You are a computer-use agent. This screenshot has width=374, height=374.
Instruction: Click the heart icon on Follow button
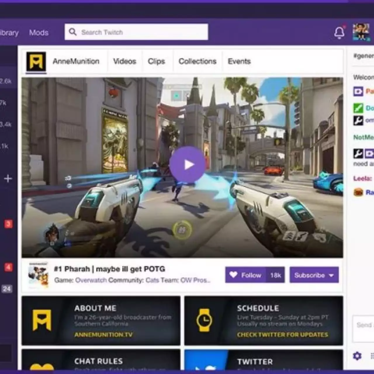click(233, 275)
